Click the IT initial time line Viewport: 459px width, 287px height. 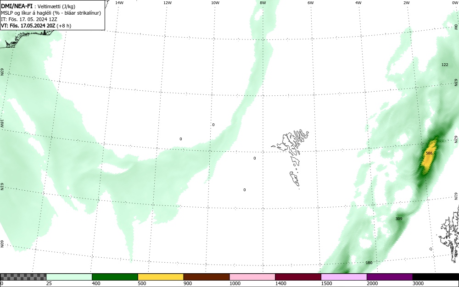[29, 19]
